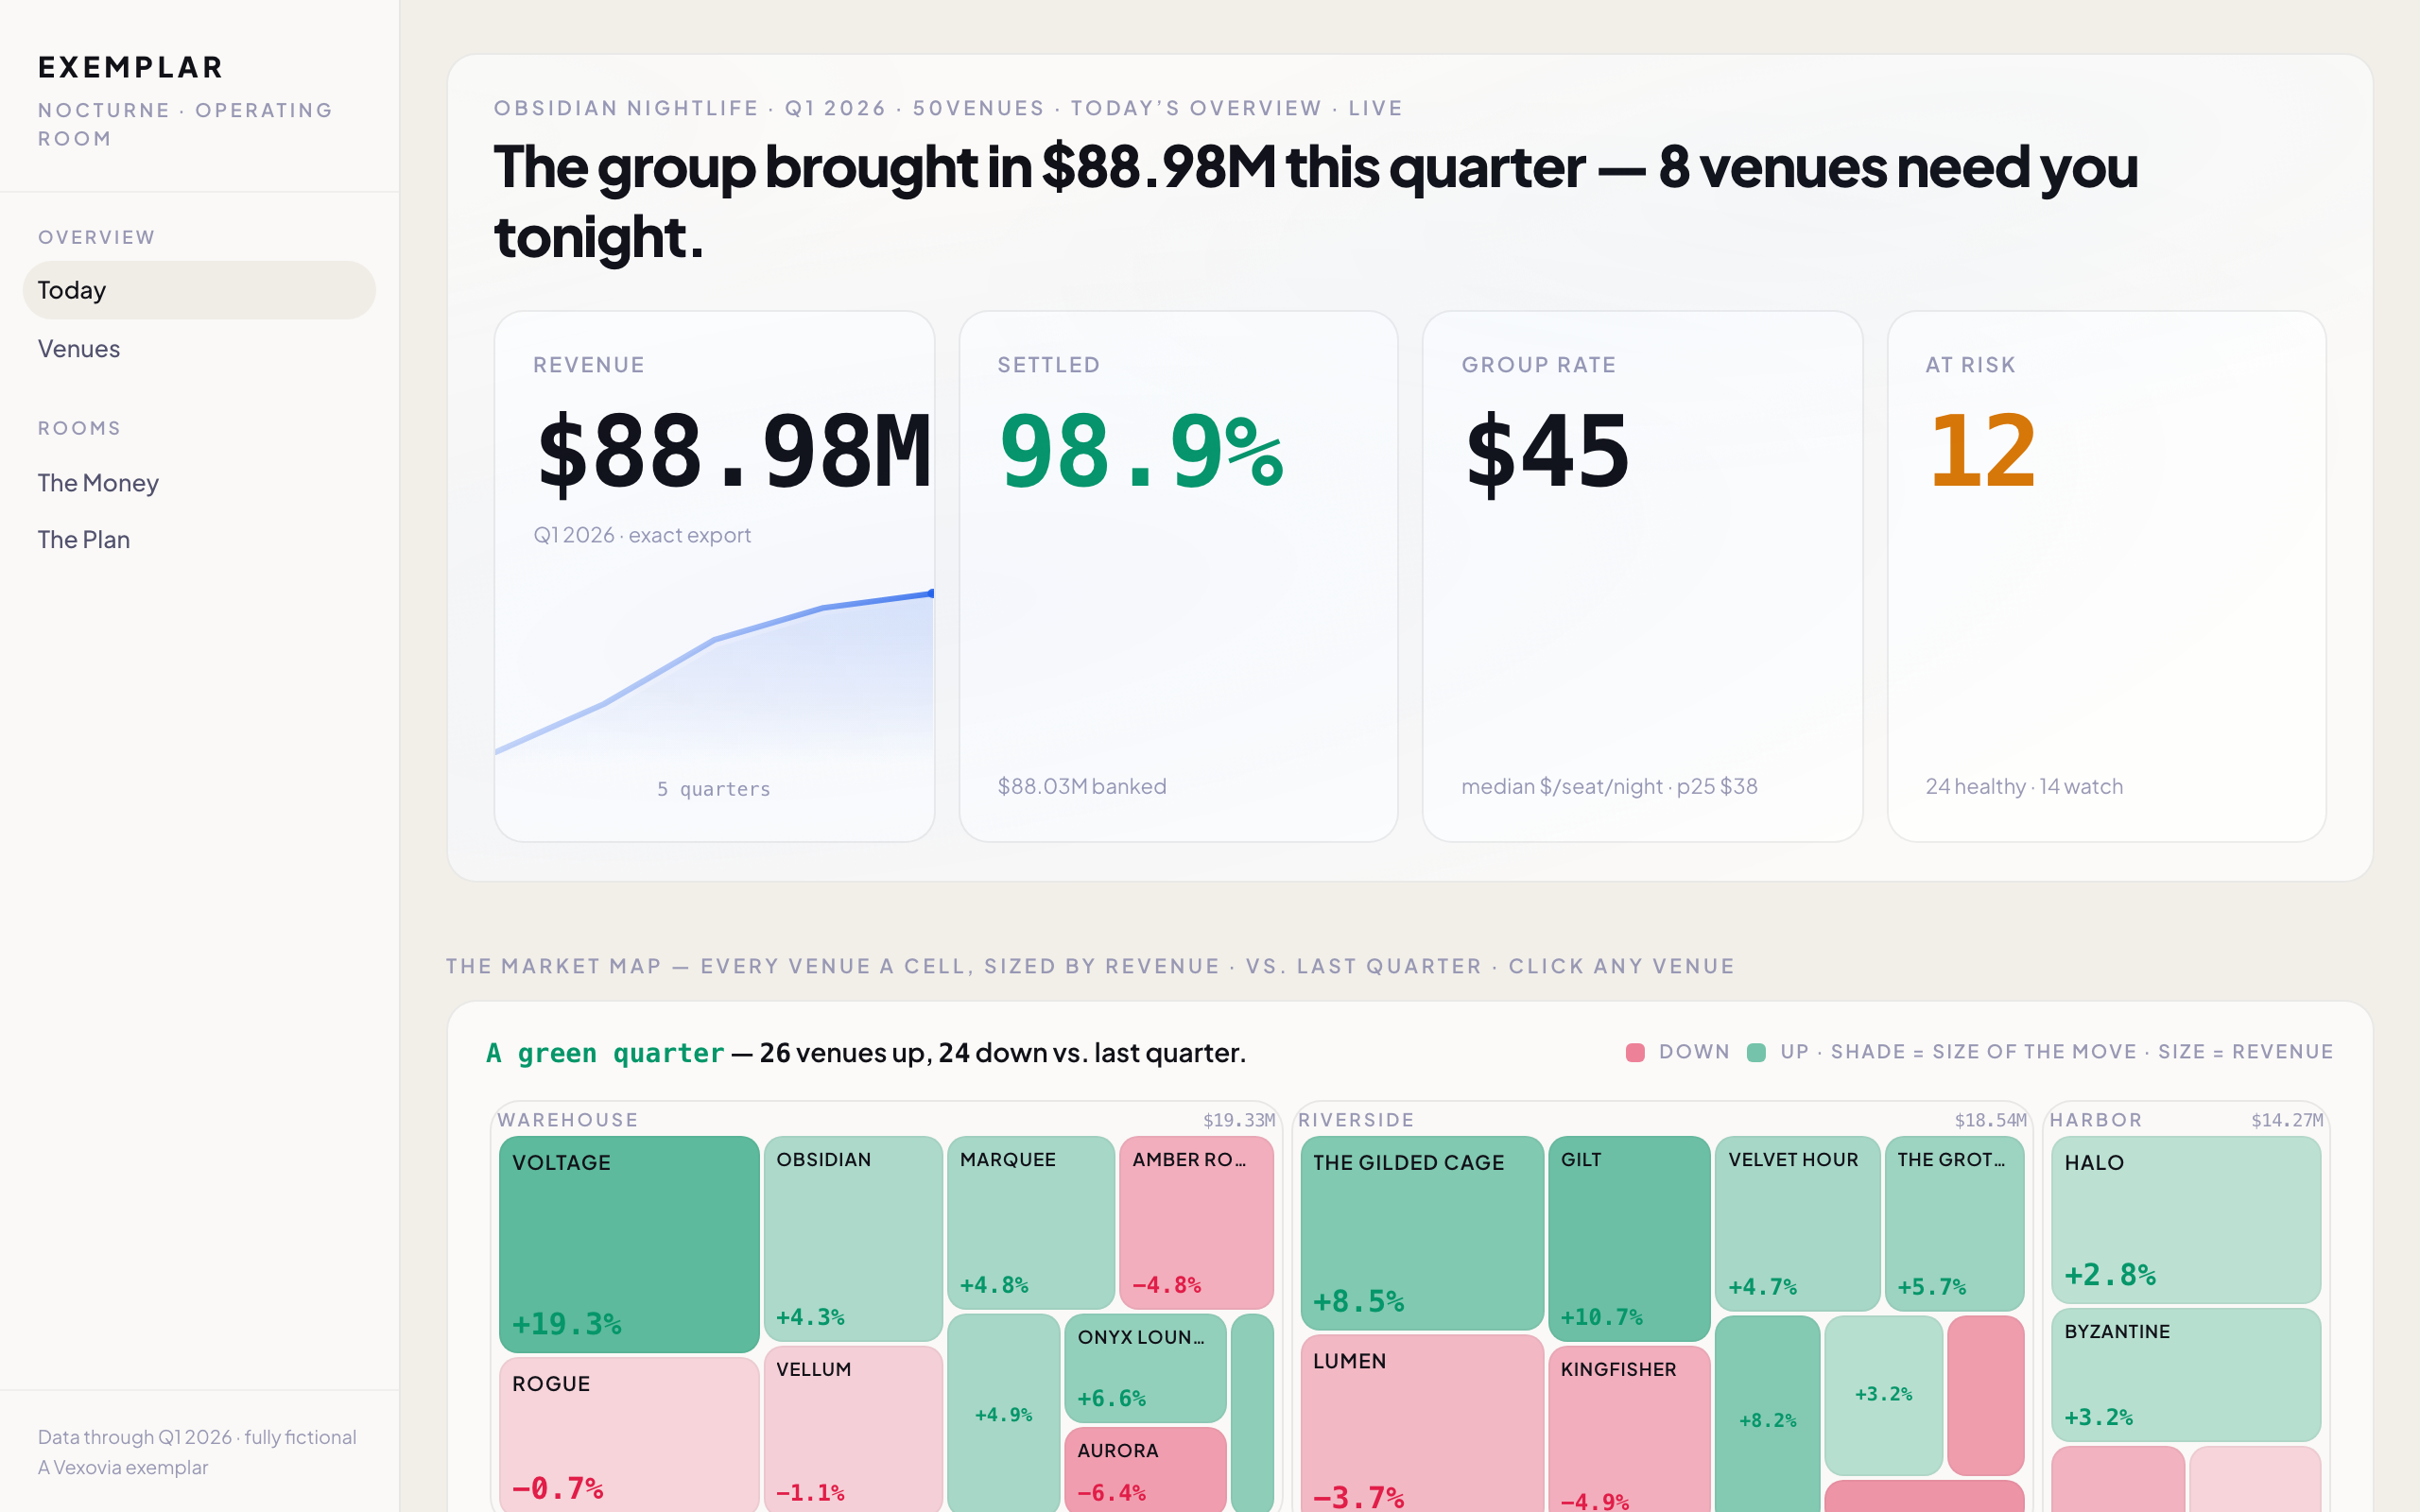Select THE GILDED CAGE venue cell
Image resolution: width=2420 pixels, height=1512 pixels.
coord(1422,1233)
